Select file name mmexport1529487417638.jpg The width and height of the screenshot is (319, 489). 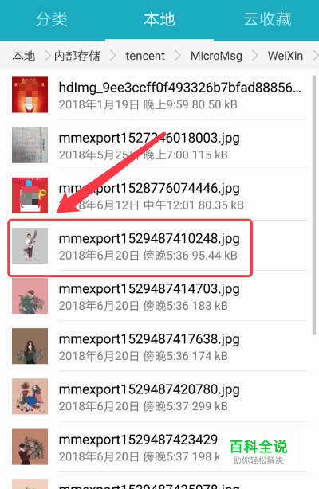click(149, 339)
